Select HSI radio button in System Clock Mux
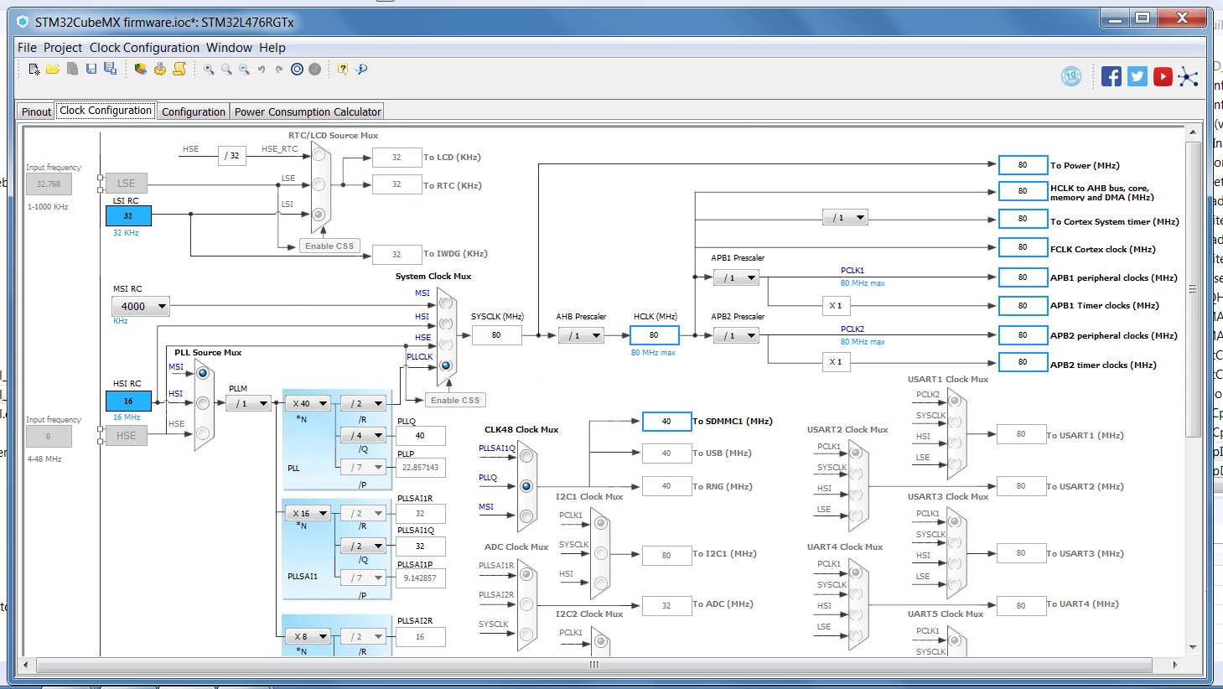The image size is (1223, 689). coord(446,324)
